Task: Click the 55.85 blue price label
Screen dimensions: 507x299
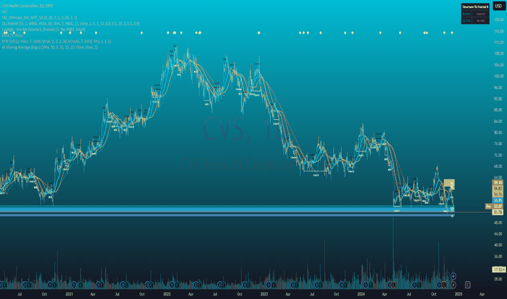Action: click(x=498, y=201)
